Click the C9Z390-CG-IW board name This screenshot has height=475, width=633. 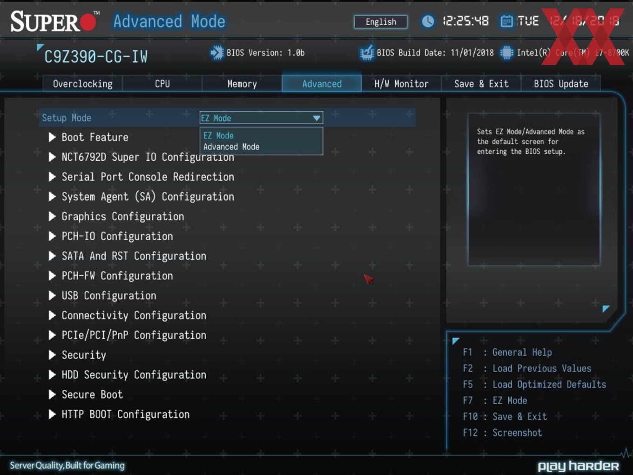[x=96, y=57]
